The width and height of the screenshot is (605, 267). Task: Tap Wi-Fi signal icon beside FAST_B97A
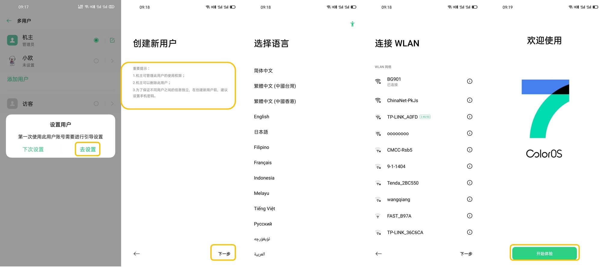pyautogui.click(x=378, y=216)
